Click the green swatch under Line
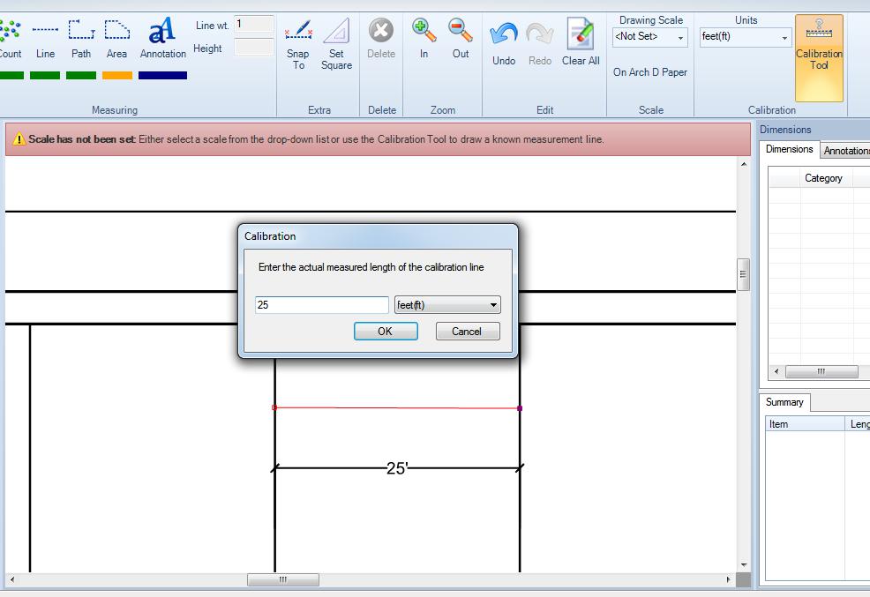 pos(45,75)
